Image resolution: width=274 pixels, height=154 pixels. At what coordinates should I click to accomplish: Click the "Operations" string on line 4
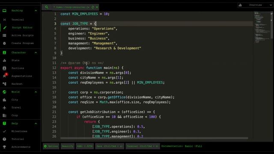click(x=104, y=29)
